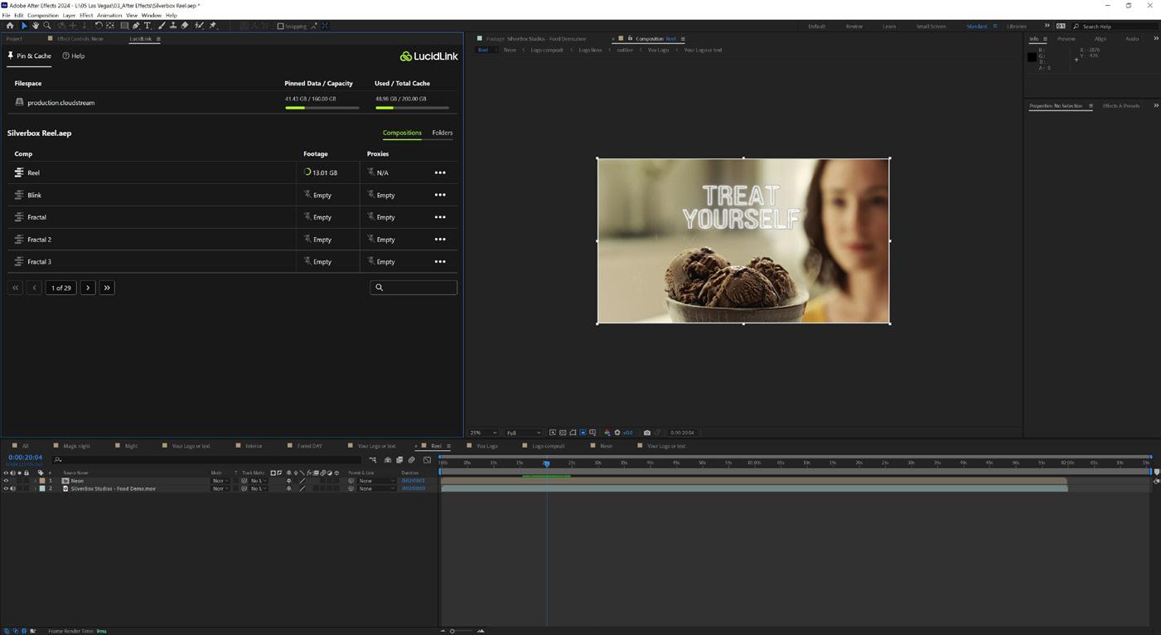The width and height of the screenshot is (1161, 635).
Task: Select the Hand tool in toolbar
Action: (x=36, y=26)
